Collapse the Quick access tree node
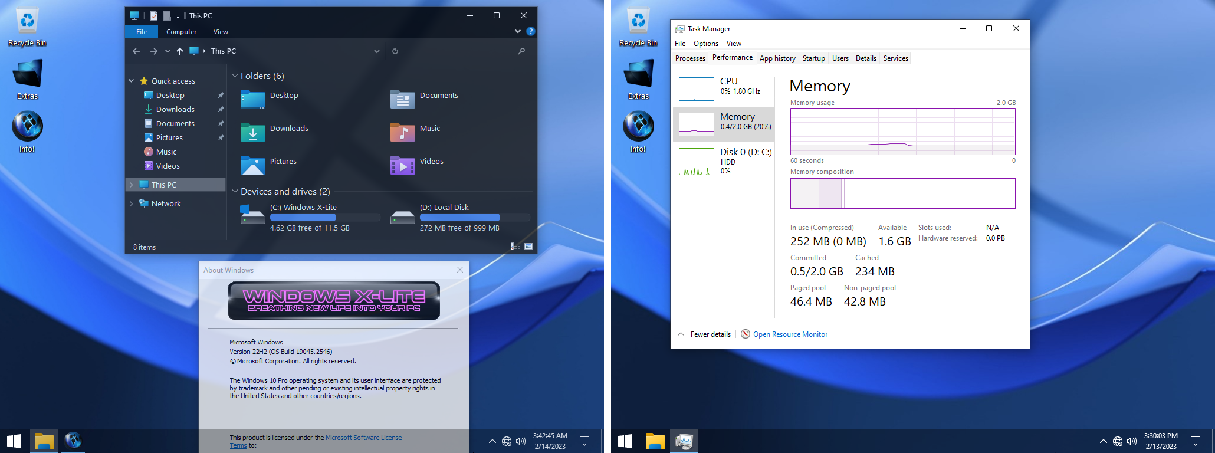Viewport: 1215px width, 453px height. coord(132,81)
